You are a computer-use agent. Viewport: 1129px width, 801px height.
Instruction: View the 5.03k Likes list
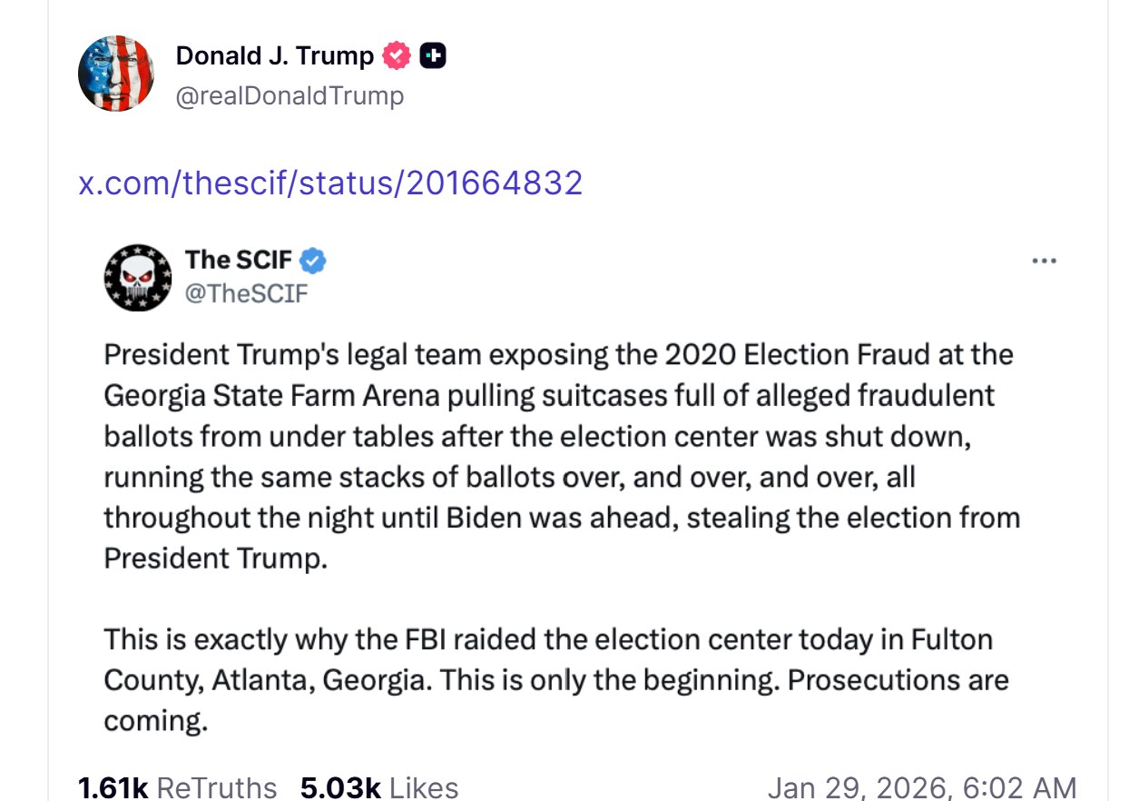tap(378, 786)
